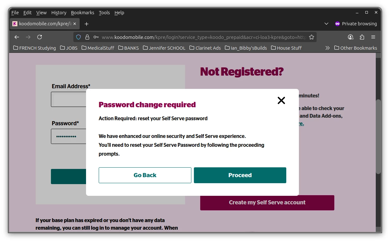The image size is (390, 242).
Task: Click the tracking protection shield icon
Action: pyautogui.click(x=78, y=37)
